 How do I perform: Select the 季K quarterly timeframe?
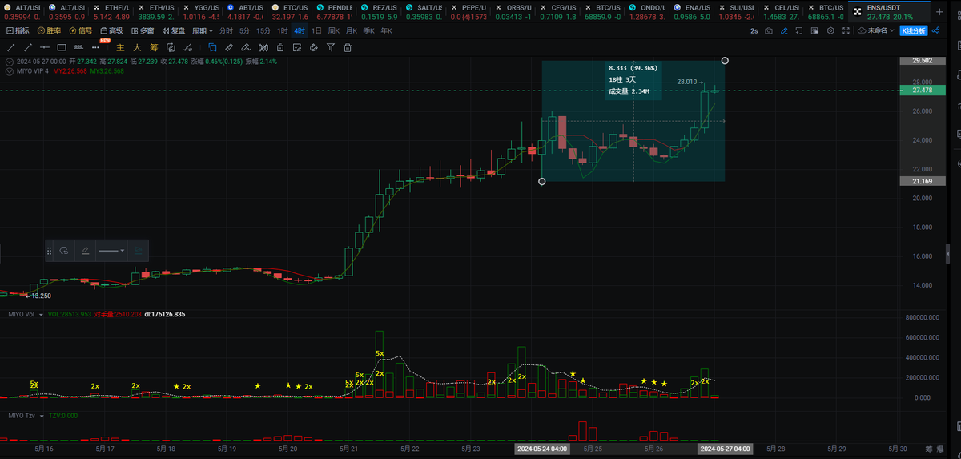tap(368, 30)
